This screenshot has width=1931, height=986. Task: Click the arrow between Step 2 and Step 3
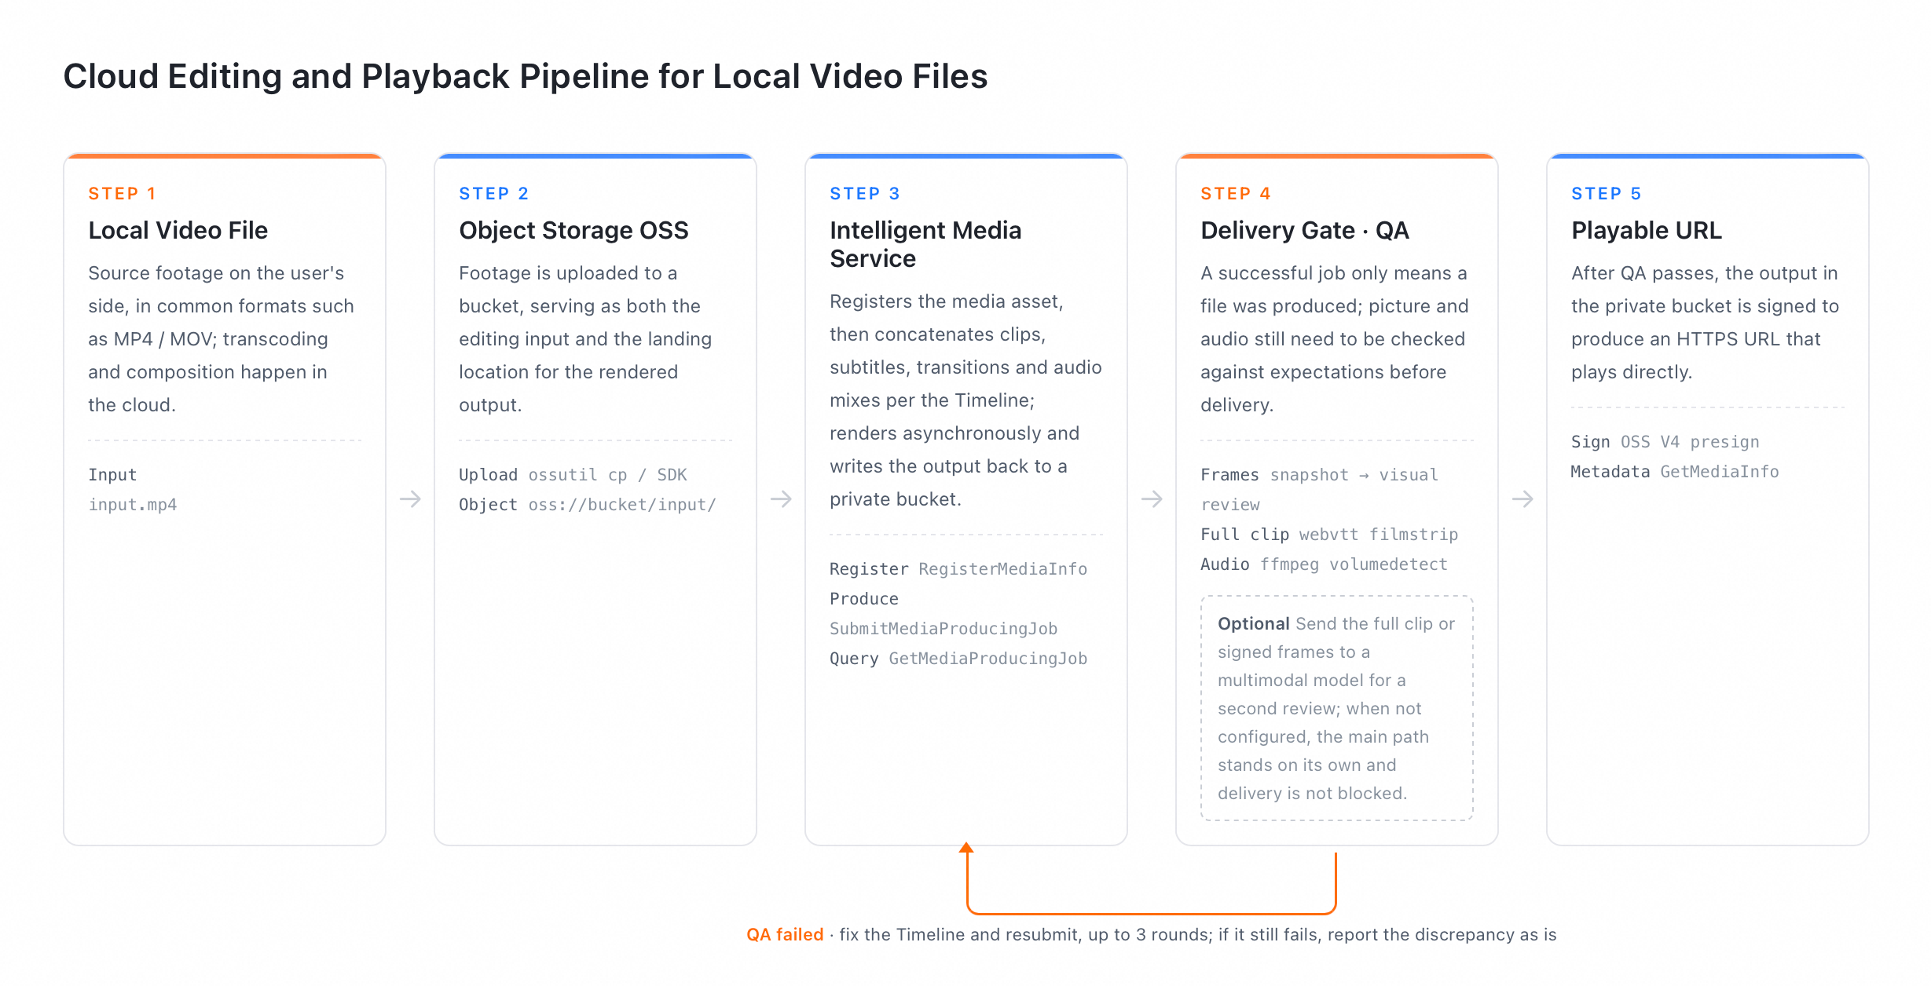(x=781, y=499)
